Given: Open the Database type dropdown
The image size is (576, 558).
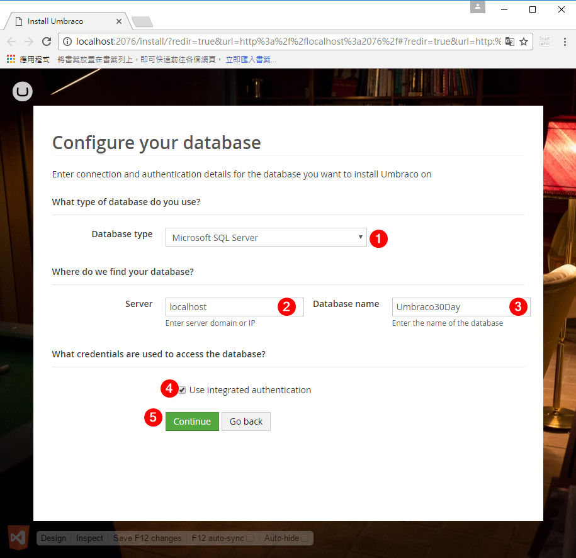Looking at the screenshot, I should click(x=266, y=237).
